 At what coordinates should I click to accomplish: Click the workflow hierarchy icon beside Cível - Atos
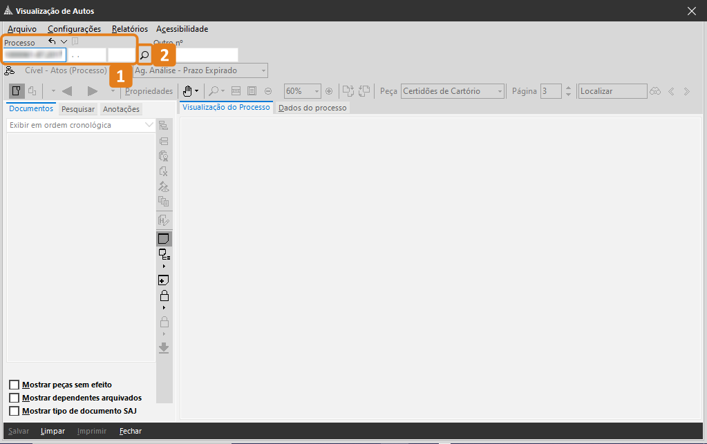point(10,70)
